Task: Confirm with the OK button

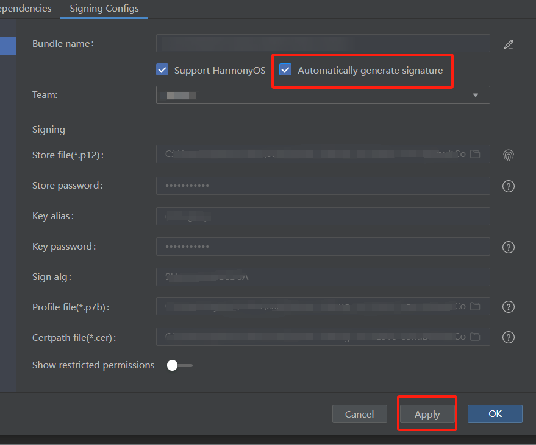Action: [x=495, y=414]
